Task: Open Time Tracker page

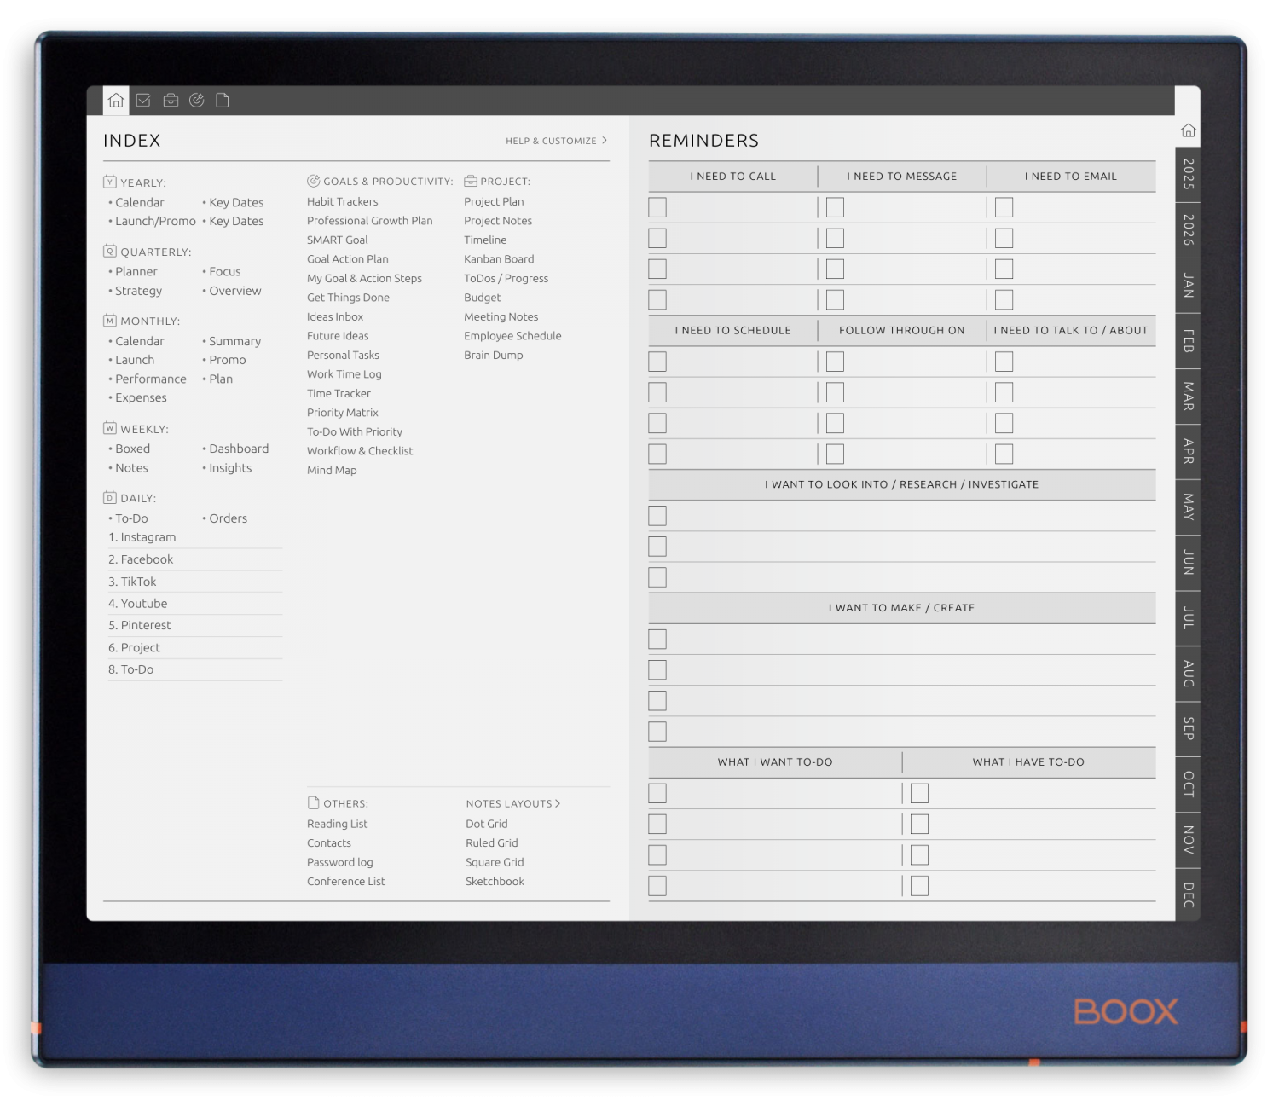Action: coord(339,393)
